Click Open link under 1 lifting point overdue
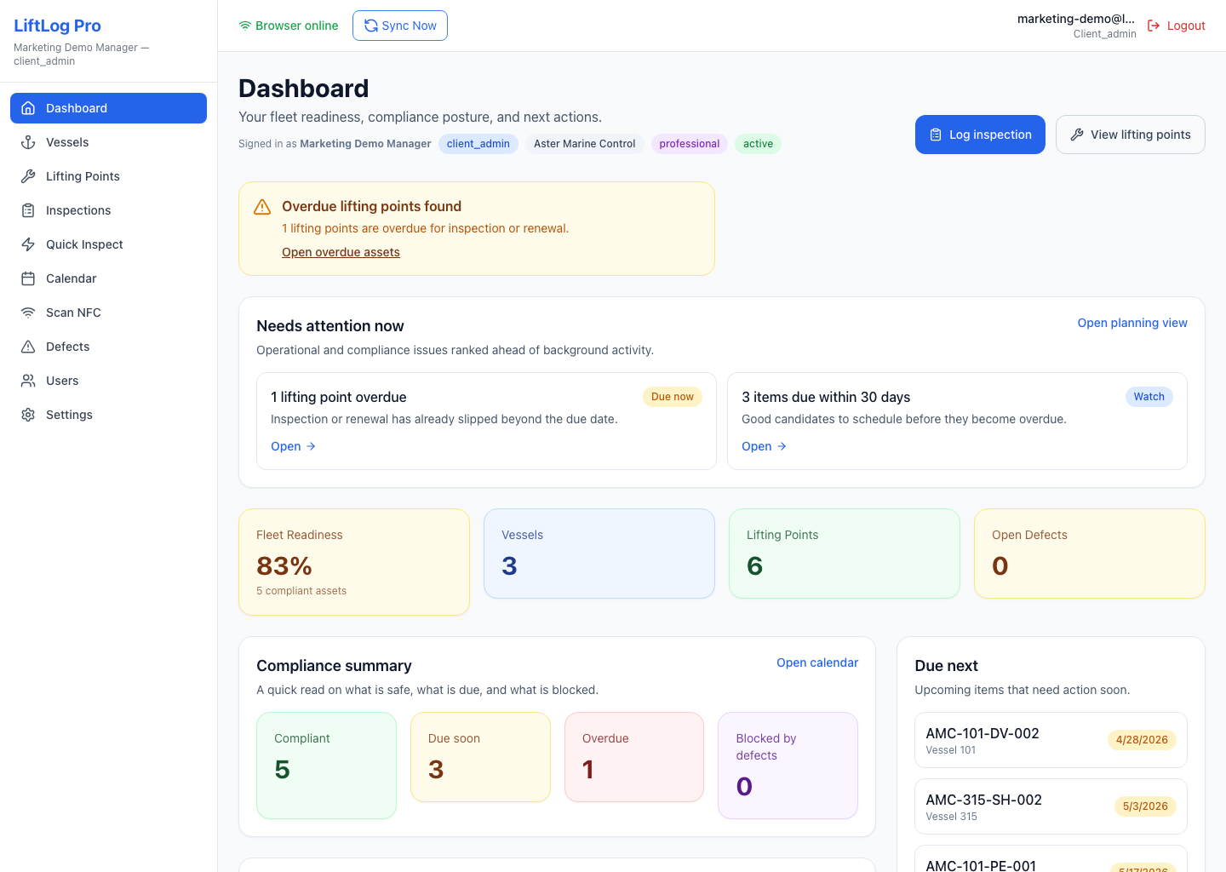The width and height of the screenshot is (1226, 872). coord(293,446)
